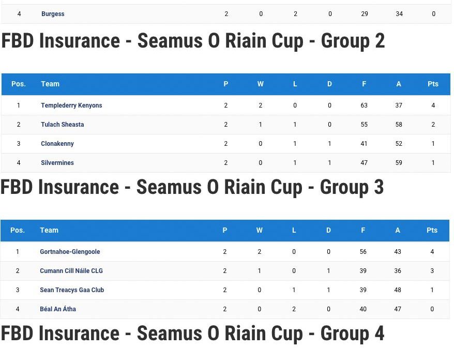Viewport: 454px width, 349px height.
Task: Click the A column header in Group 3
Action: pos(398,230)
